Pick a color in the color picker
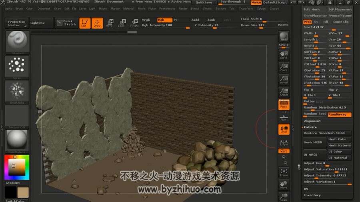 pyautogui.click(x=17, y=167)
